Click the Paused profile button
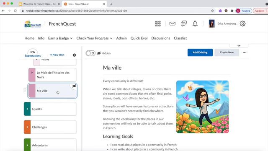Viewport: 268px width, 151px height. tap(244, 11)
